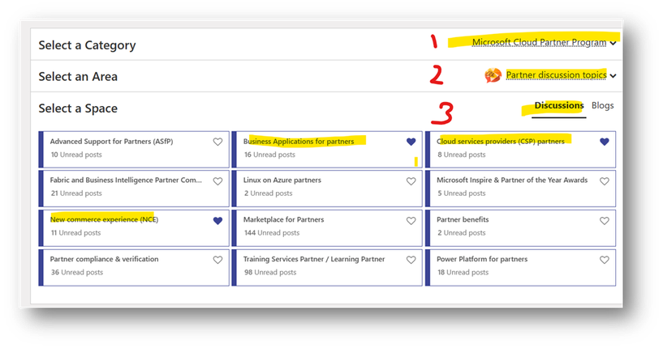This screenshot has height=348, width=663.
Task: Unfavorite Cloud services providers (CSP) partners heart
Action: 605,142
